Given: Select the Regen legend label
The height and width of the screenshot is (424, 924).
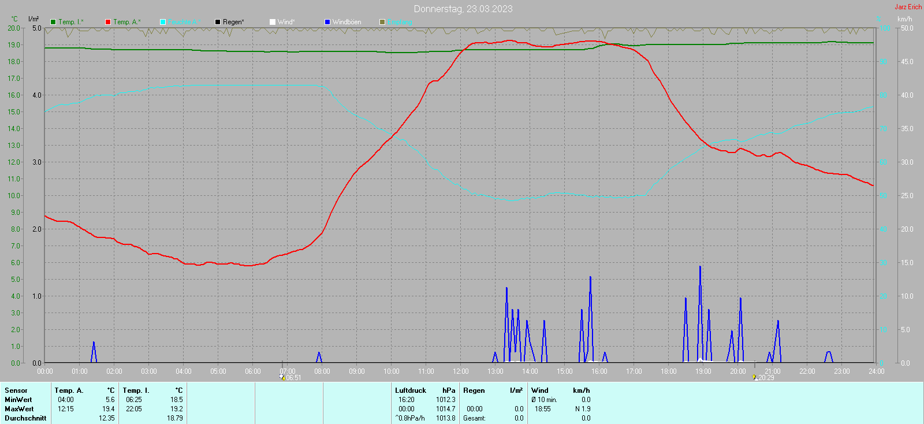Looking at the screenshot, I should [x=233, y=22].
